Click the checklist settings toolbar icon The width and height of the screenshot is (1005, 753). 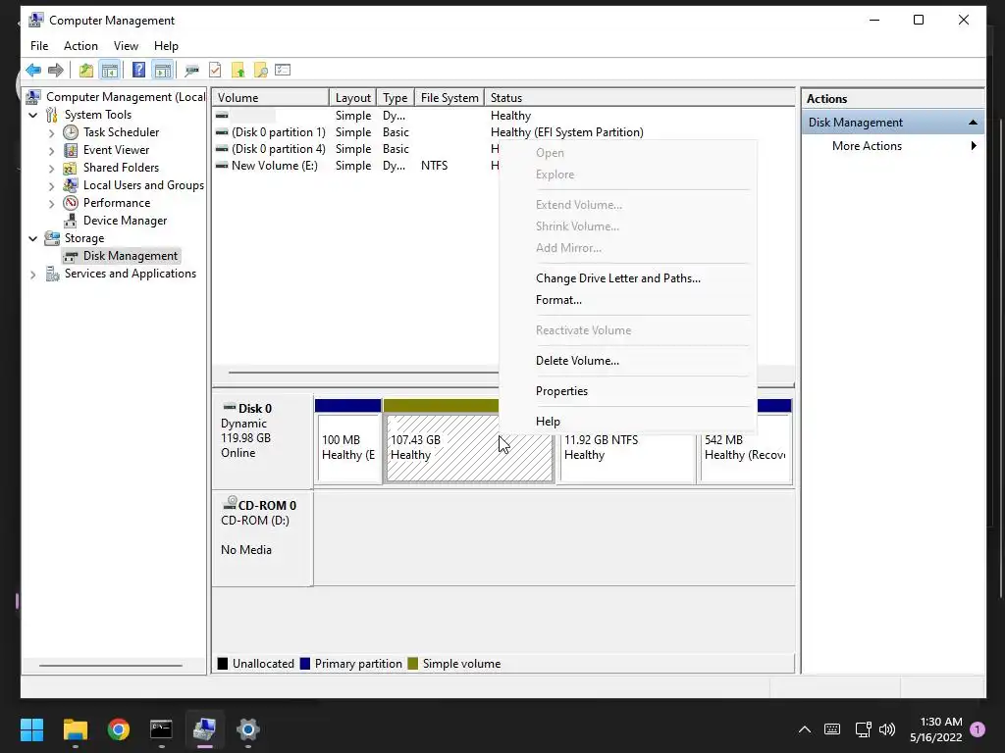(283, 70)
